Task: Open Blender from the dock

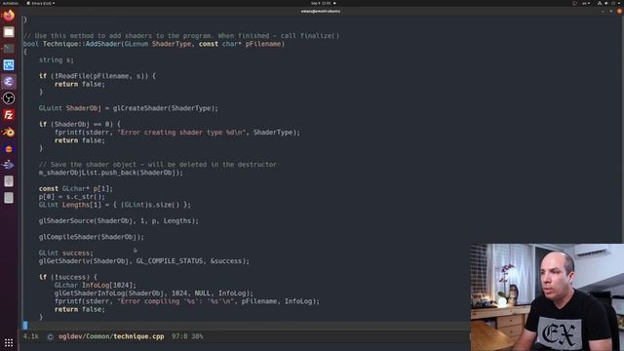Action: coord(9,132)
